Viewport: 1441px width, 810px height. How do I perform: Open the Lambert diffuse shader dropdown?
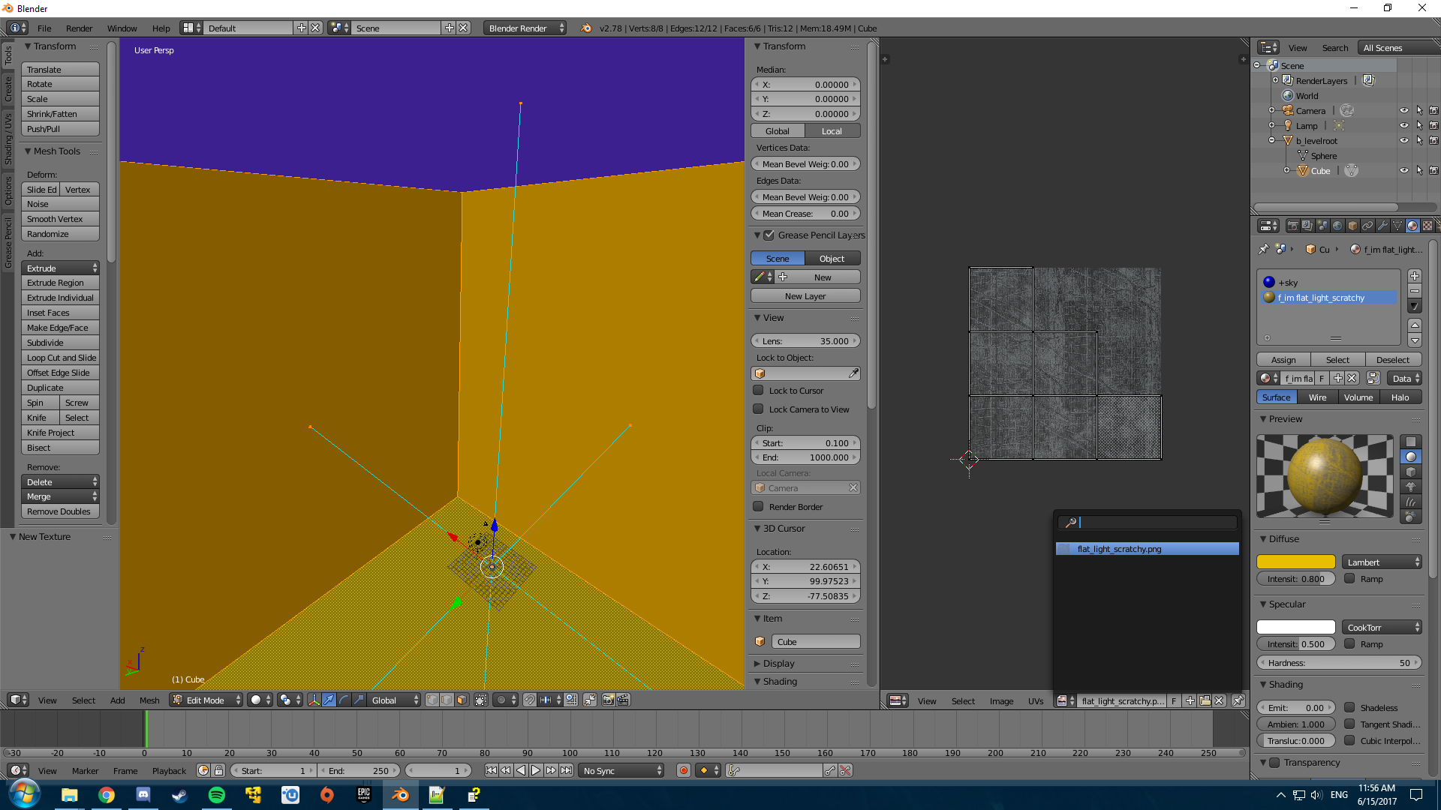coord(1382,562)
